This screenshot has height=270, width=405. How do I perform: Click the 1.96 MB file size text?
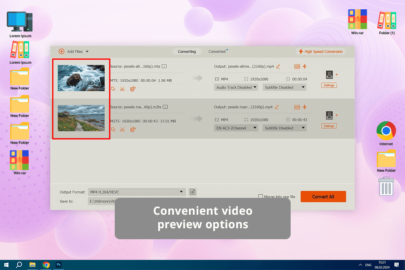165,80
